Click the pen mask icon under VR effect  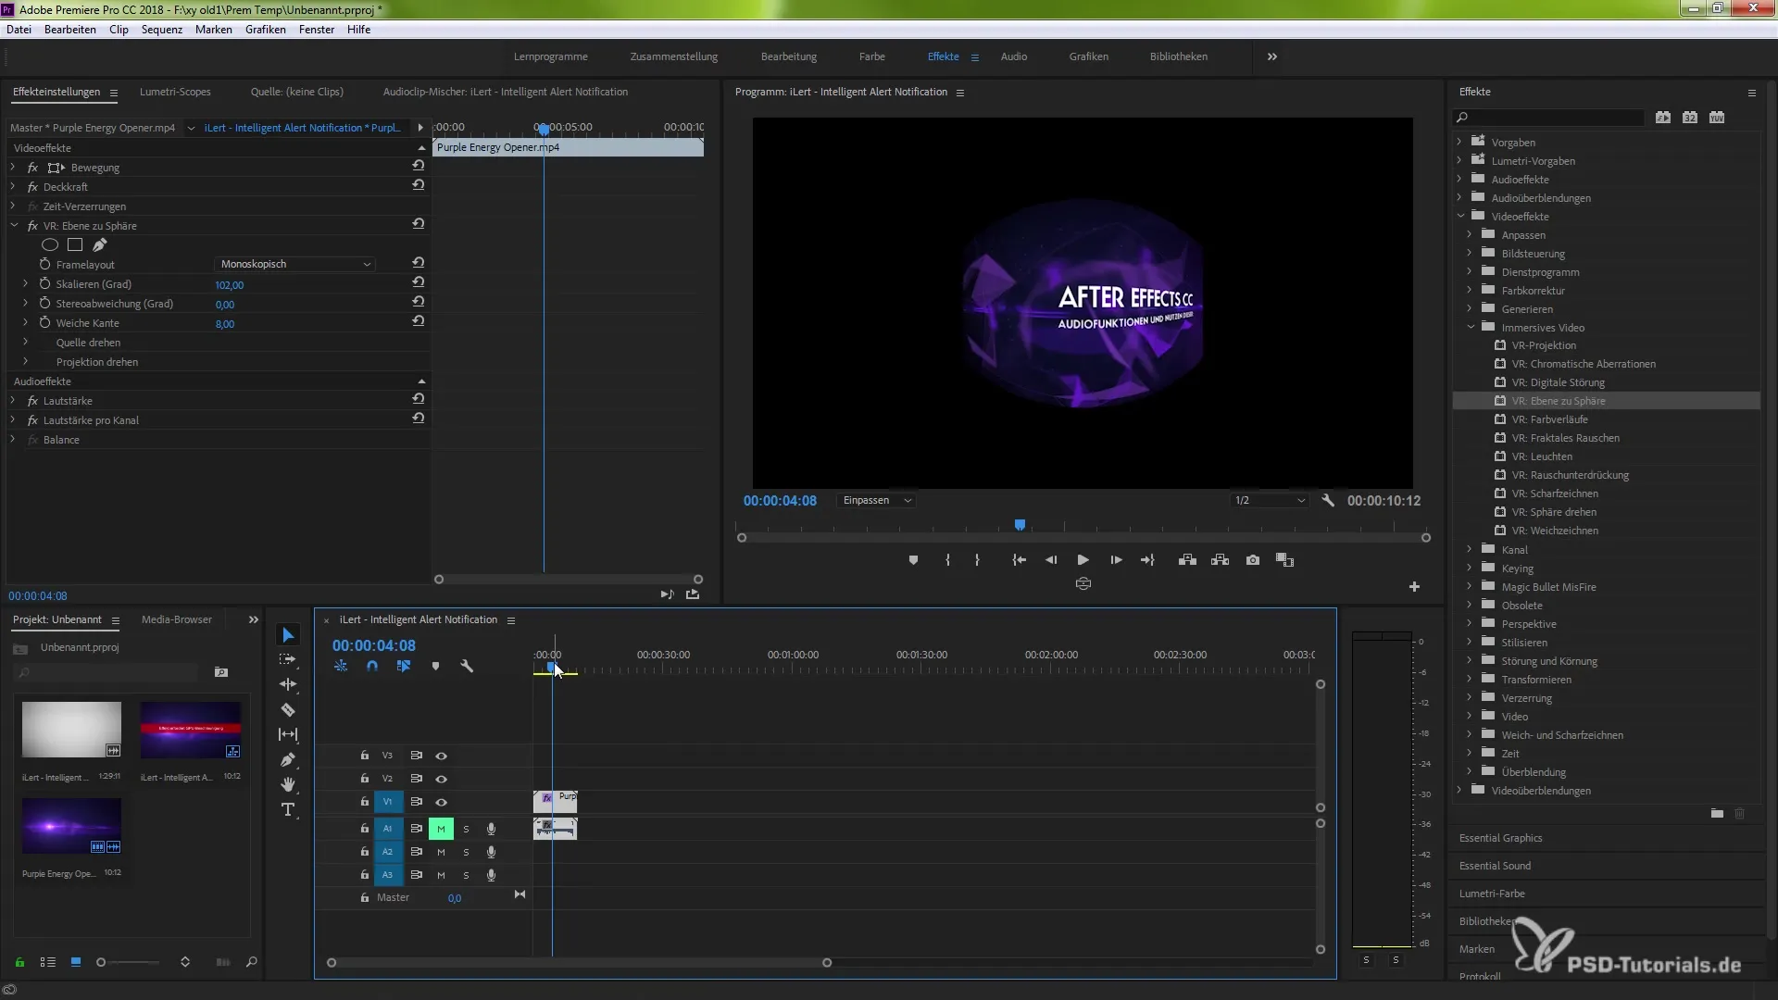[100, 245]
